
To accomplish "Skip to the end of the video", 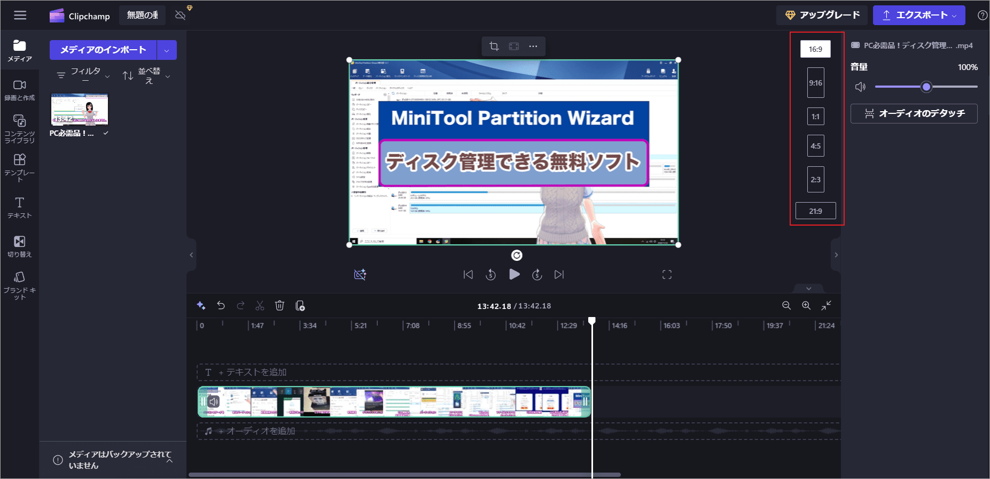I will [x=559, y=274].
